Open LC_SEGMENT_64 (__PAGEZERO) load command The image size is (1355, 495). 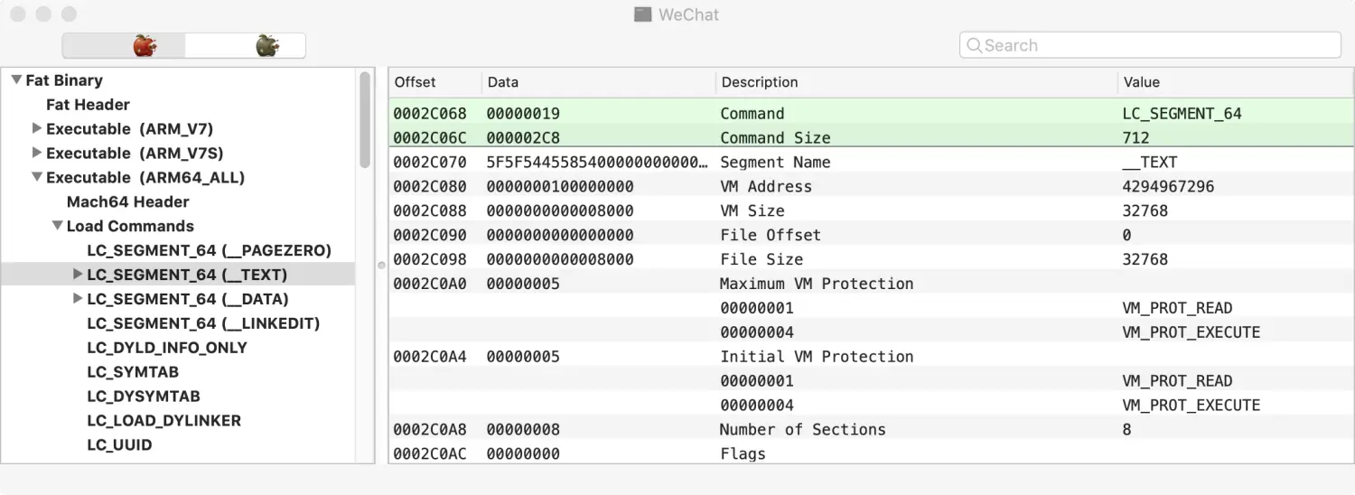point(209,250)
